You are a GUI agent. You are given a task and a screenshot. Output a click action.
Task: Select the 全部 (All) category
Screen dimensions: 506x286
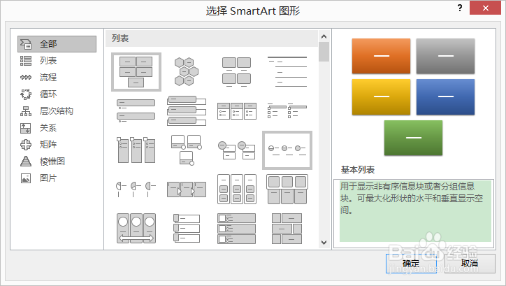point(57,44)
